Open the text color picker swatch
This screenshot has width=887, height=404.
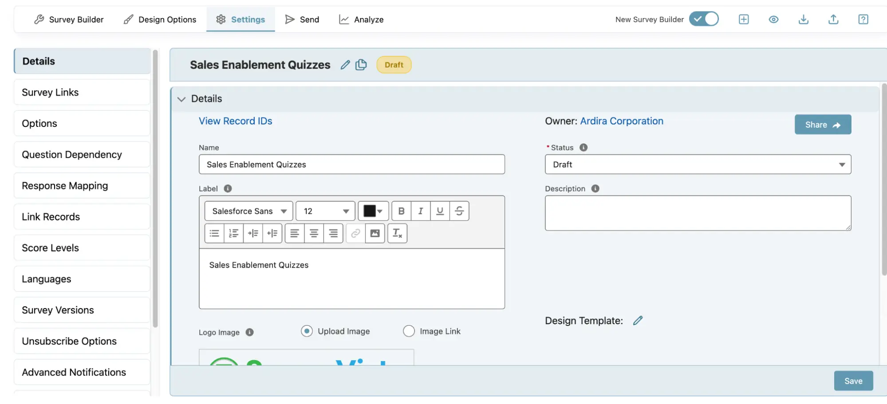[373, 211]
